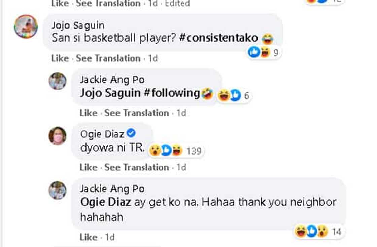View the 139 reactions on Ogie Diaz's comment

(175, 151)
